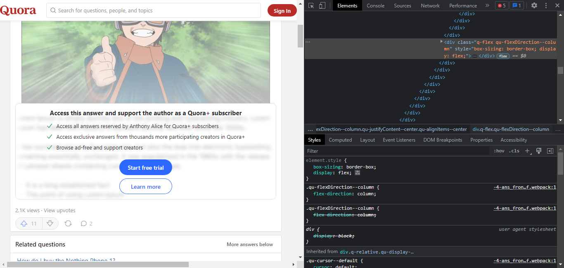Click the Learn more button

tap(146, 187)
